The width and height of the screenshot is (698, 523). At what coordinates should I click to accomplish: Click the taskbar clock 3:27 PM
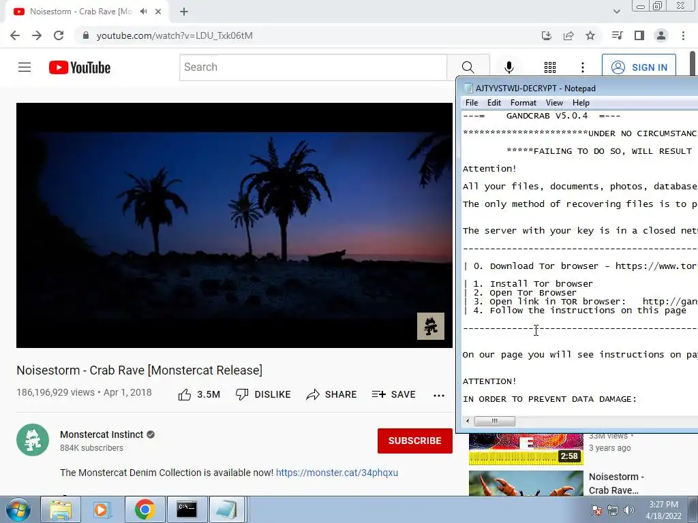pos(663,510)
